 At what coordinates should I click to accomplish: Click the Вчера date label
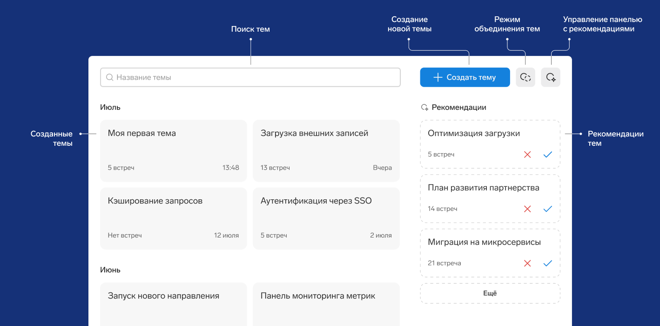coord(383,168)
